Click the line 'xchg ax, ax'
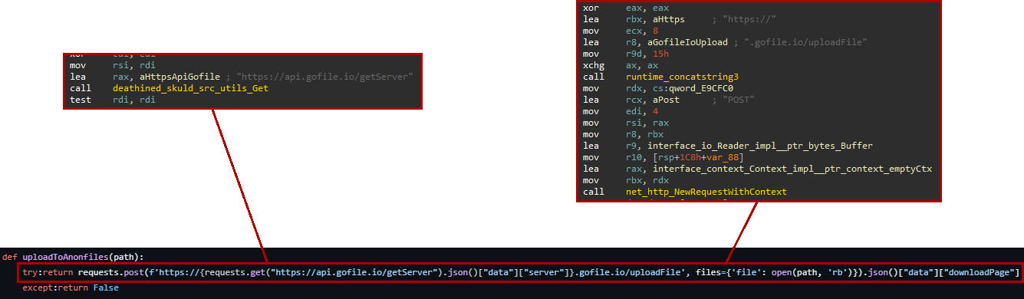 [x=621, y=66]
